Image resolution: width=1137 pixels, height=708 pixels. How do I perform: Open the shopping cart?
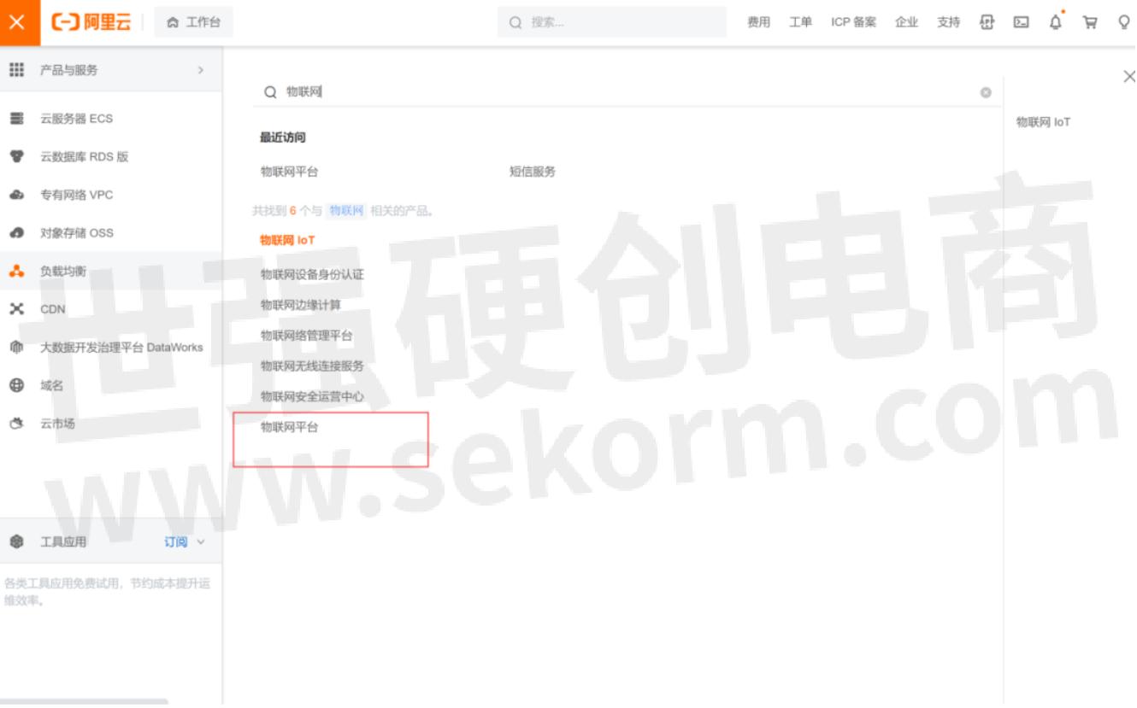tap(1090, 21)
